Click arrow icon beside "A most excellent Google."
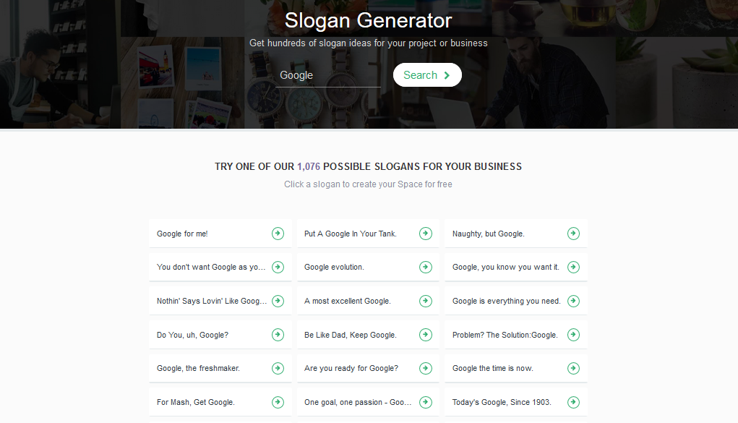The image size is (738, 423). click(426, 301)
